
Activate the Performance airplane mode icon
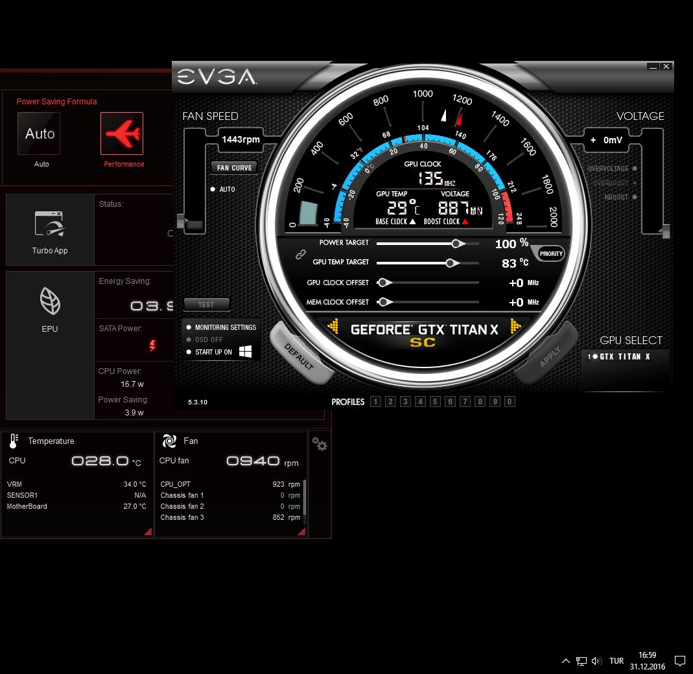(122, 134)
